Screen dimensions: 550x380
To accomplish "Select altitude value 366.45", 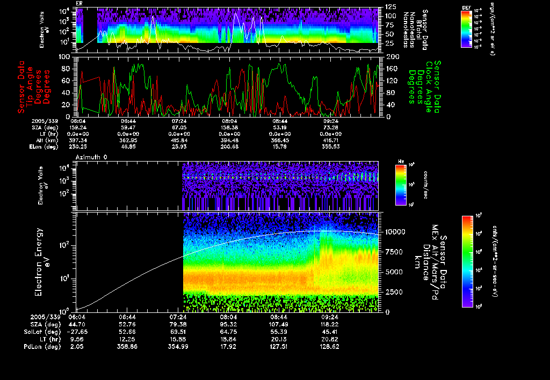I will [x=280, y=140].
